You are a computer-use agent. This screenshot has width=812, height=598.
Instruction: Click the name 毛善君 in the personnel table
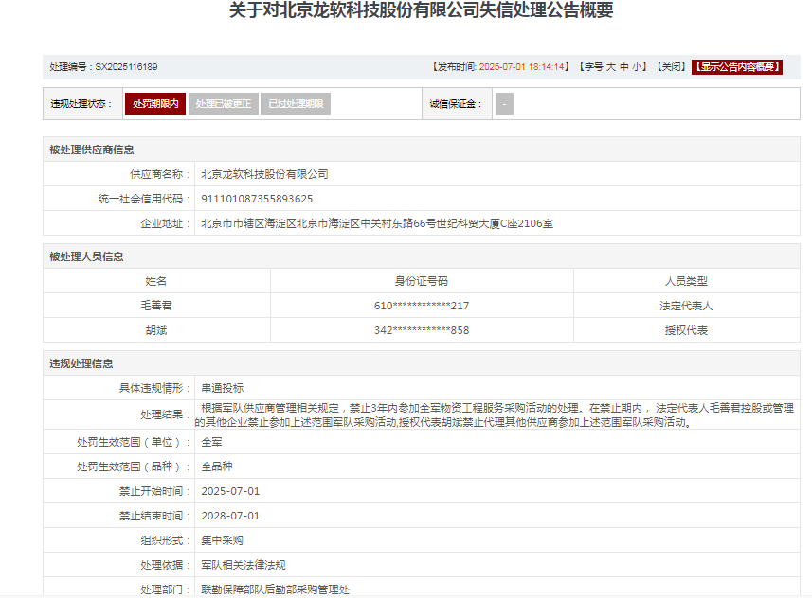point(156,306)
